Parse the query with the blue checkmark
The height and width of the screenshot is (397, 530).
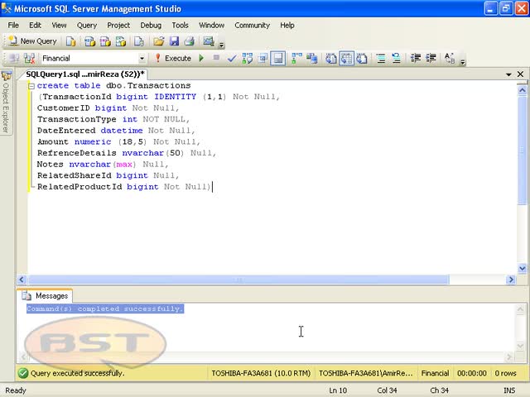[232, 59]
